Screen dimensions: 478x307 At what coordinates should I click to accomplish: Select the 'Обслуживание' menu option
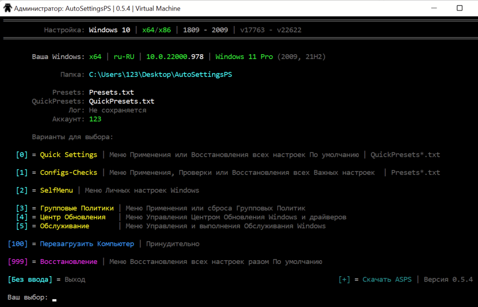pos(65,226)
